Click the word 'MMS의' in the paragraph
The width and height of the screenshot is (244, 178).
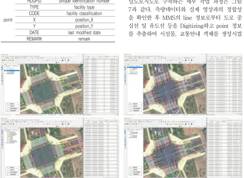[171, 18]
